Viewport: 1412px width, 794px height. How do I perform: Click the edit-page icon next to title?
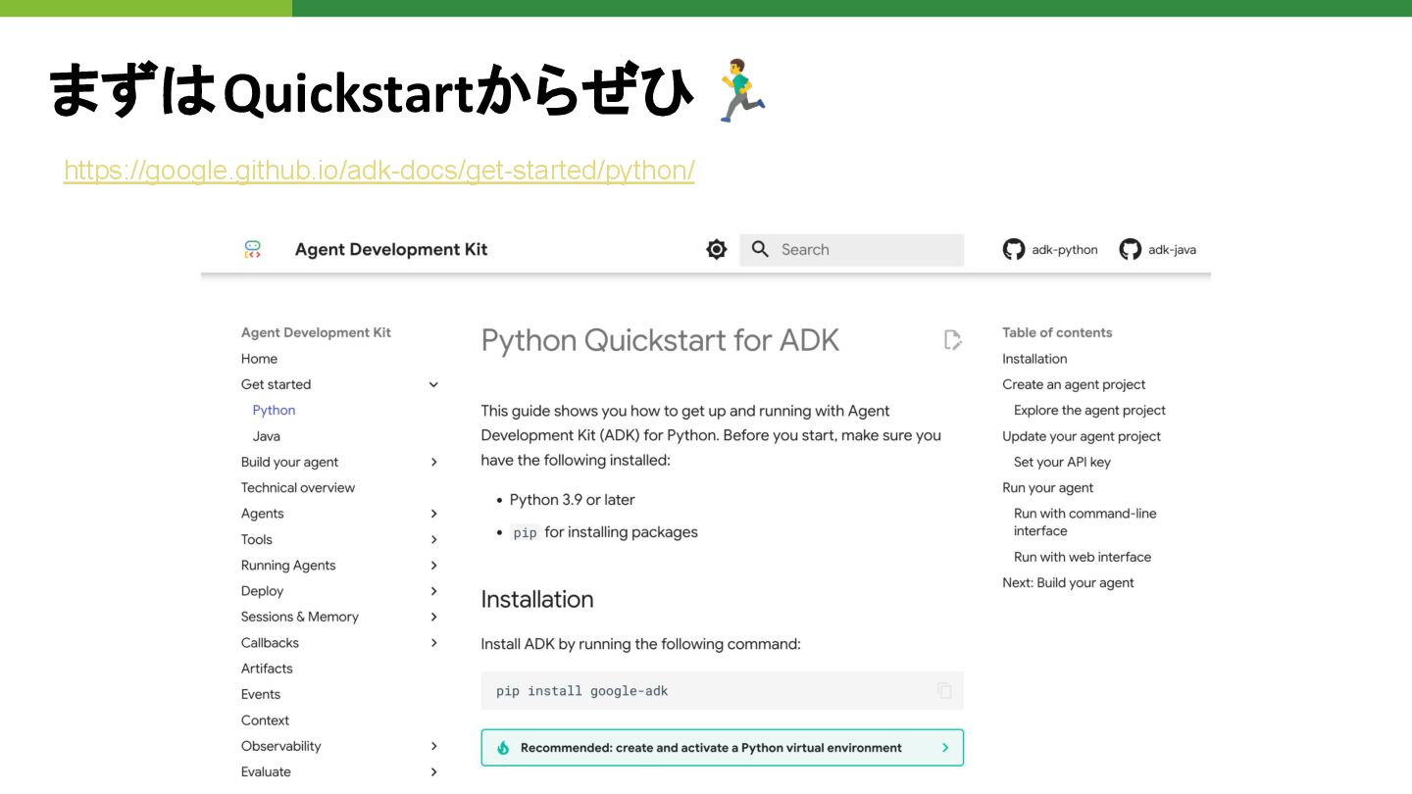pyautogui.click(x=952, y=340)
